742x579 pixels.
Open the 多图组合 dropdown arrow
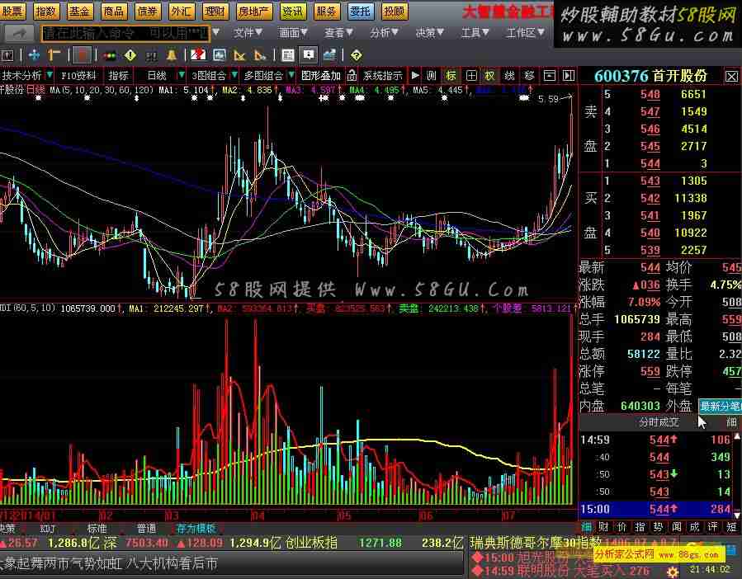[291, 75]
